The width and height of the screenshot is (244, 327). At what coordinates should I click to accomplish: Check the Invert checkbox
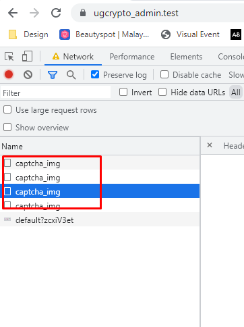[123, 92]
